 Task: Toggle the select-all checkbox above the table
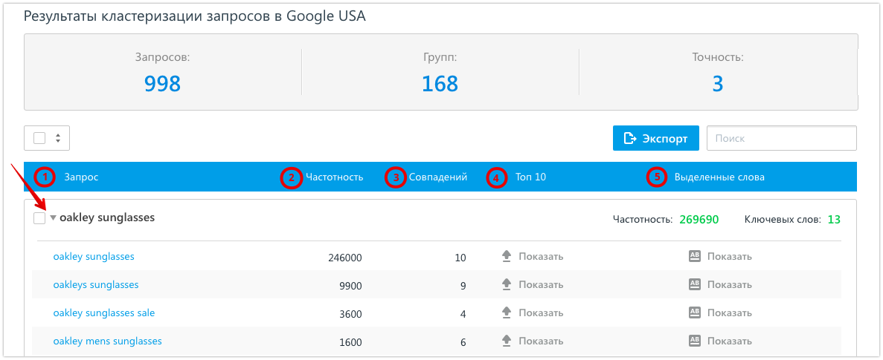coord(39,138)
